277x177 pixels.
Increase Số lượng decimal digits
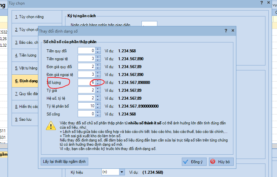pyautogui.click(x=98, y=81)
